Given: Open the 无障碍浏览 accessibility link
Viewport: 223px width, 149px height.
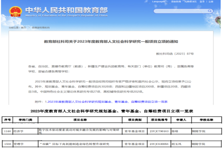Looking at the screenshot, I should pyautogui.click(x=190, y=1).
